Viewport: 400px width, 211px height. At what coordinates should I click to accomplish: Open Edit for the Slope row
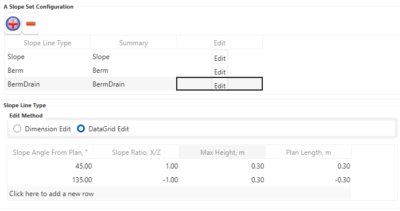point(220,57)
